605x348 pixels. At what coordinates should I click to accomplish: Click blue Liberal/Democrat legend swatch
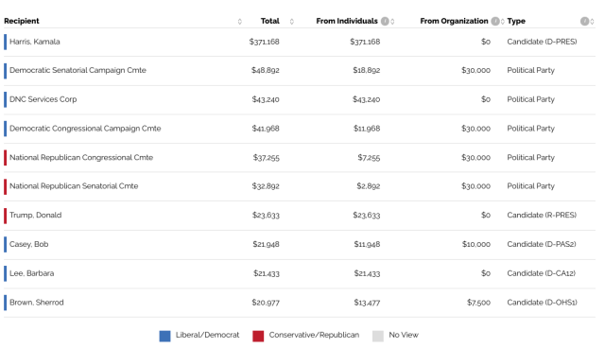point(164,336)
